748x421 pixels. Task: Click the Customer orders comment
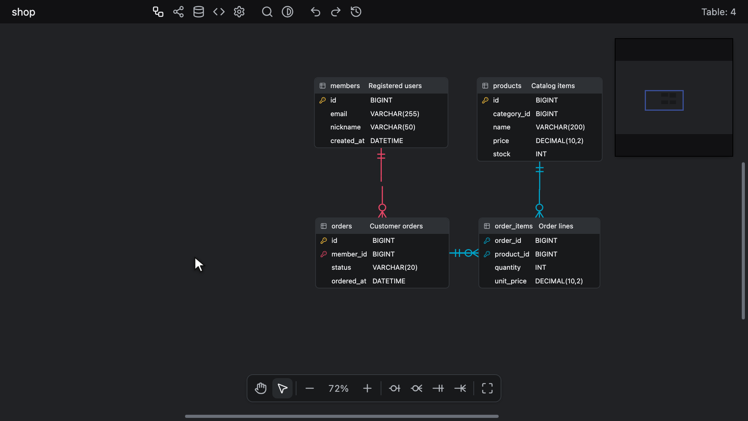[396, 226]
